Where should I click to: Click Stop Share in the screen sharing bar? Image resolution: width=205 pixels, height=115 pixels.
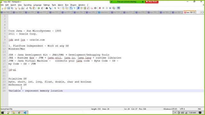pyautogui.click(x=152, y=2)
